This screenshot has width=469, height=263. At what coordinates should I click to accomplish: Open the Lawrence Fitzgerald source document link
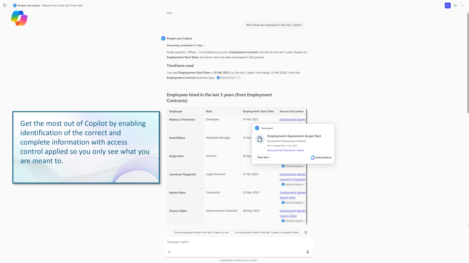(x=292, y=177)
